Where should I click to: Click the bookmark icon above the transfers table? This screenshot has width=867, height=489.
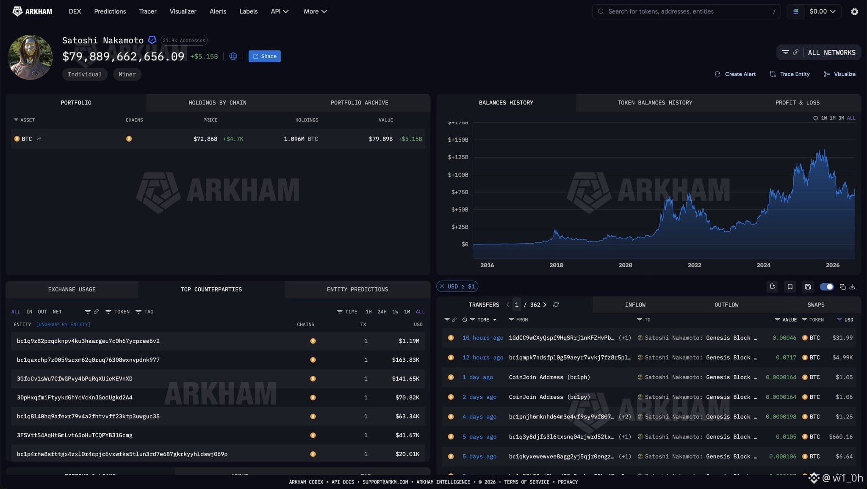click(x=790, y=287)
